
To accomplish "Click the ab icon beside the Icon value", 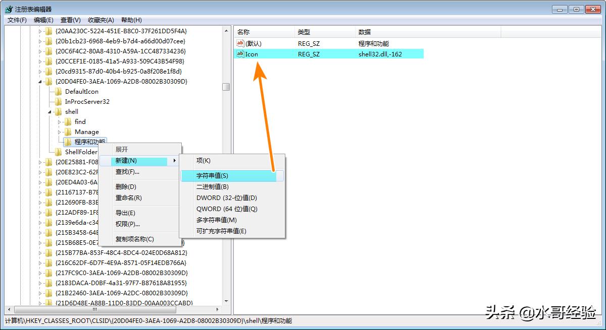I will (x=240, y=54).
